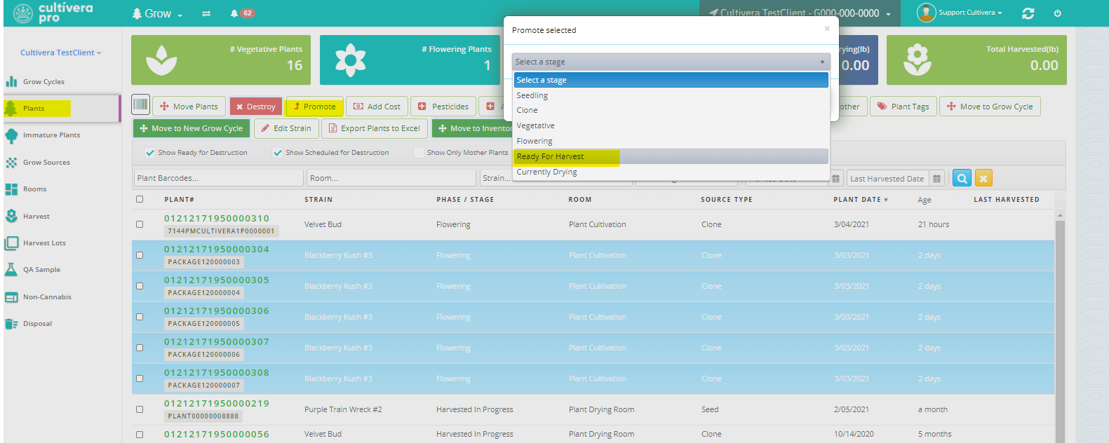Toggle Show Only Mother Plants checkbox

pyautogui.click(x=419, y=153)
